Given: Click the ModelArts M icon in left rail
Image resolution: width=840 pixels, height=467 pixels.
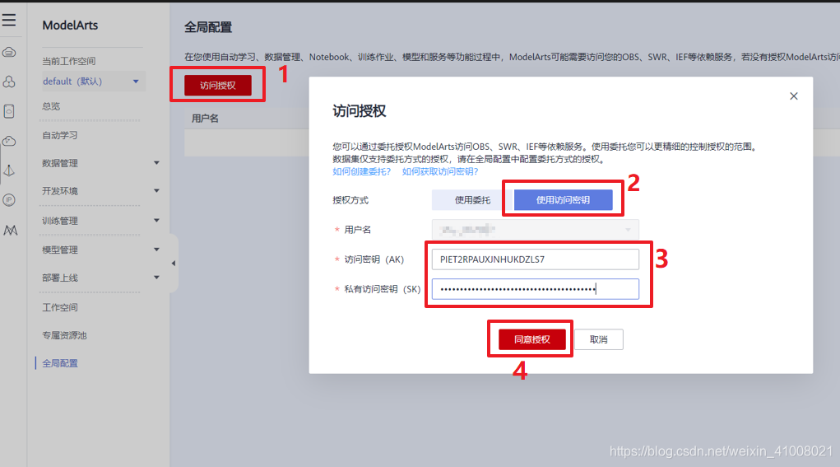Looking at the screenshot, I should pos(10,230).
